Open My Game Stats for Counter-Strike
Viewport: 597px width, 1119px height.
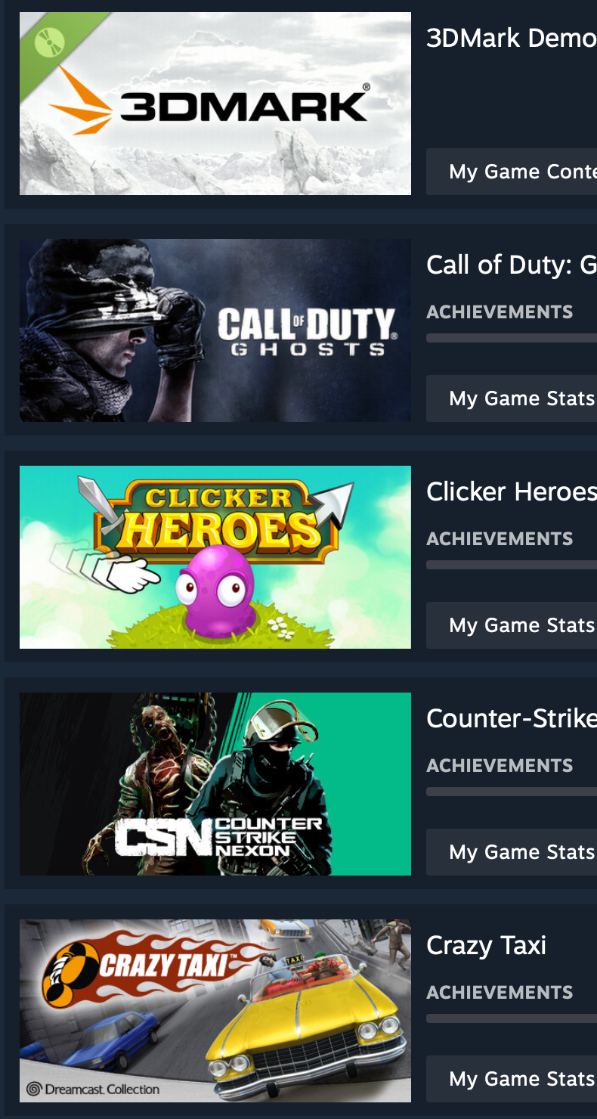coord(512,852)
